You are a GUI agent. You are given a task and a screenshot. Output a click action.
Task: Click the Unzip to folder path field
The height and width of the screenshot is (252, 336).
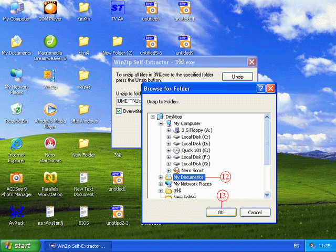tap(129, 101)
